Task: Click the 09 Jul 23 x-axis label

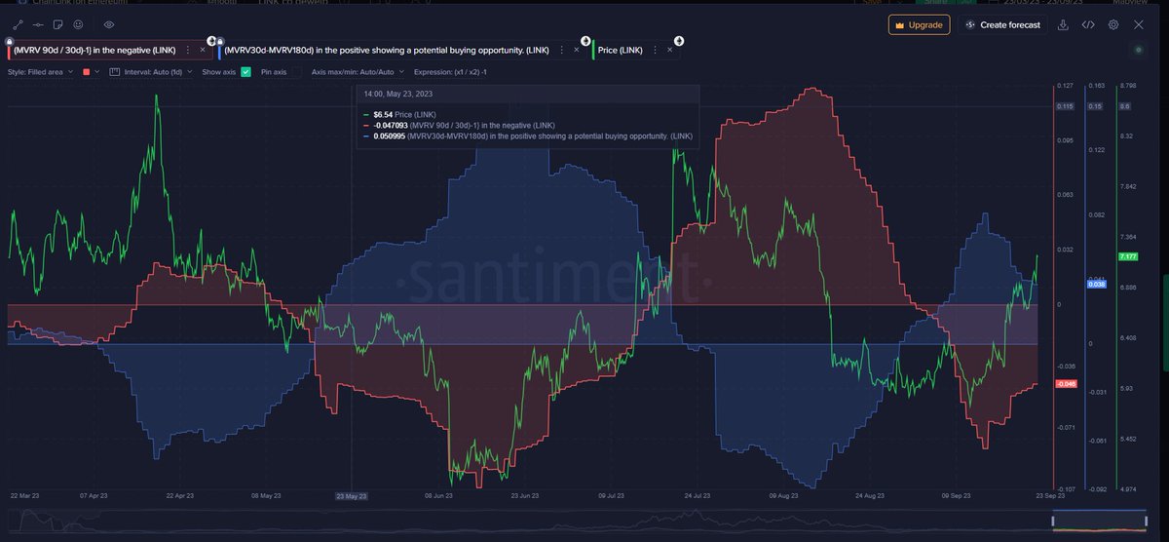Action: pyautogui.click(x=611, y=496)
